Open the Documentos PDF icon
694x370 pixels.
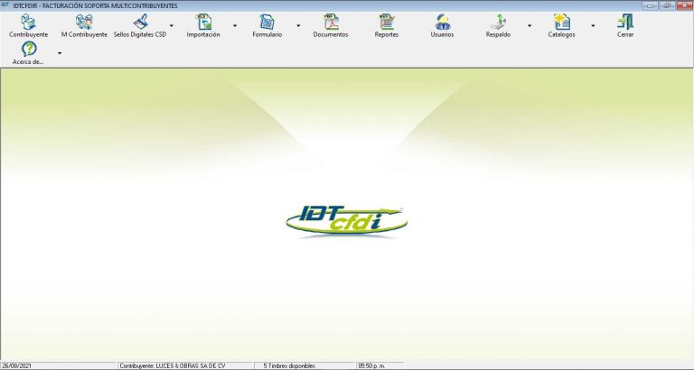(331, 22)
